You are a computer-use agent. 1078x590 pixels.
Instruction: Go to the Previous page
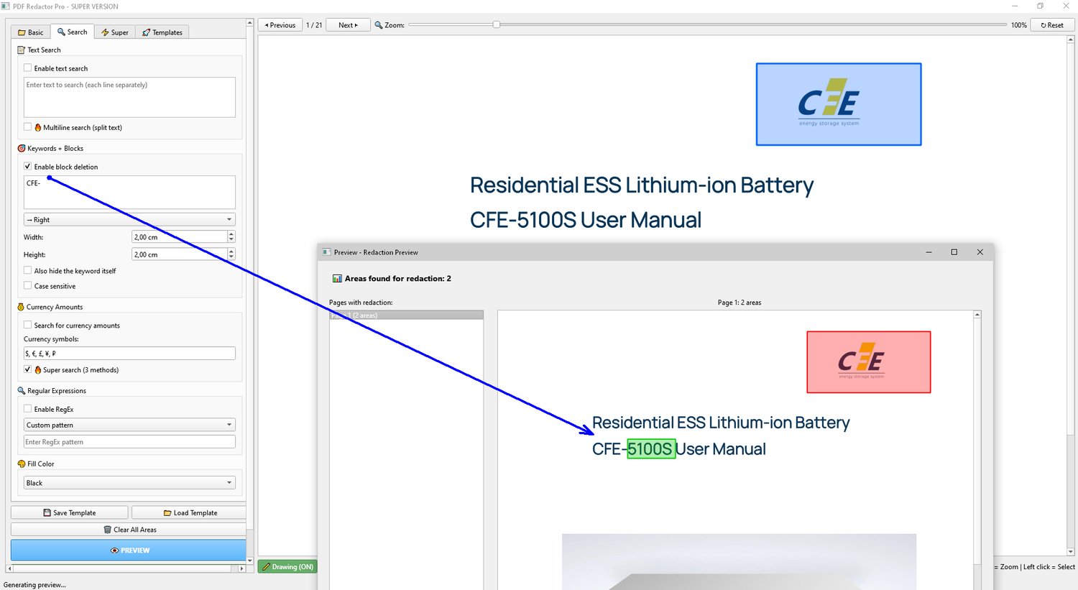(280, 25)
